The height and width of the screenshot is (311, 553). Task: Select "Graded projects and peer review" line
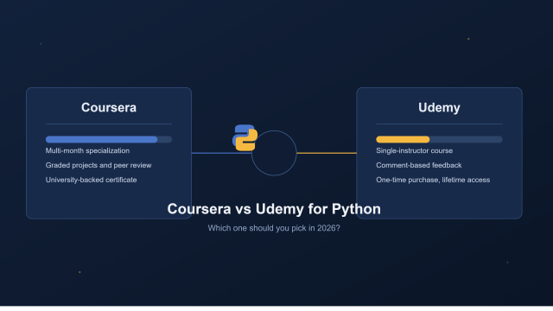point(99,165)
